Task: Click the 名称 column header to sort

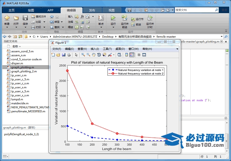Action: tap(15, 46)
